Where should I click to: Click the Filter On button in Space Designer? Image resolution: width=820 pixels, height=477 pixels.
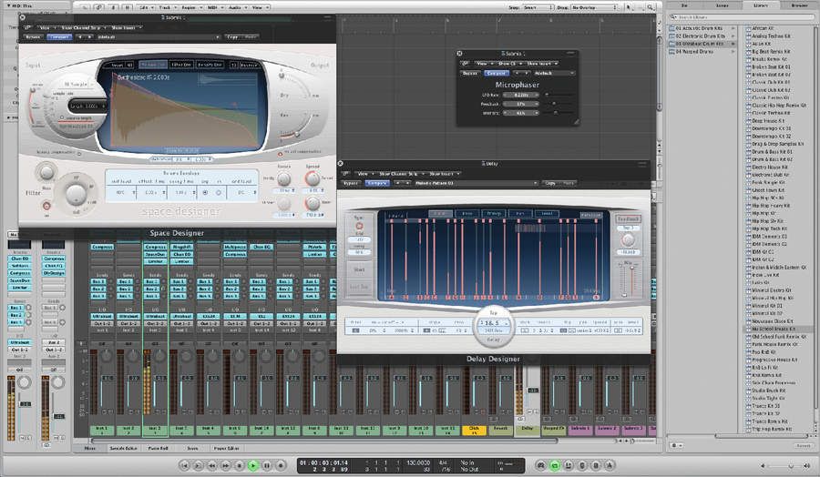pos(46,206)
